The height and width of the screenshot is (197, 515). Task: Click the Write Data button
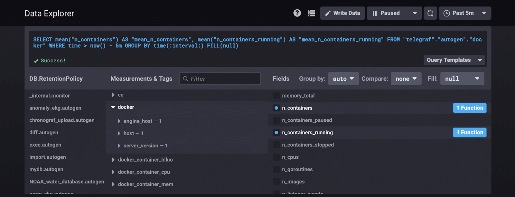(x=342, y=13)
